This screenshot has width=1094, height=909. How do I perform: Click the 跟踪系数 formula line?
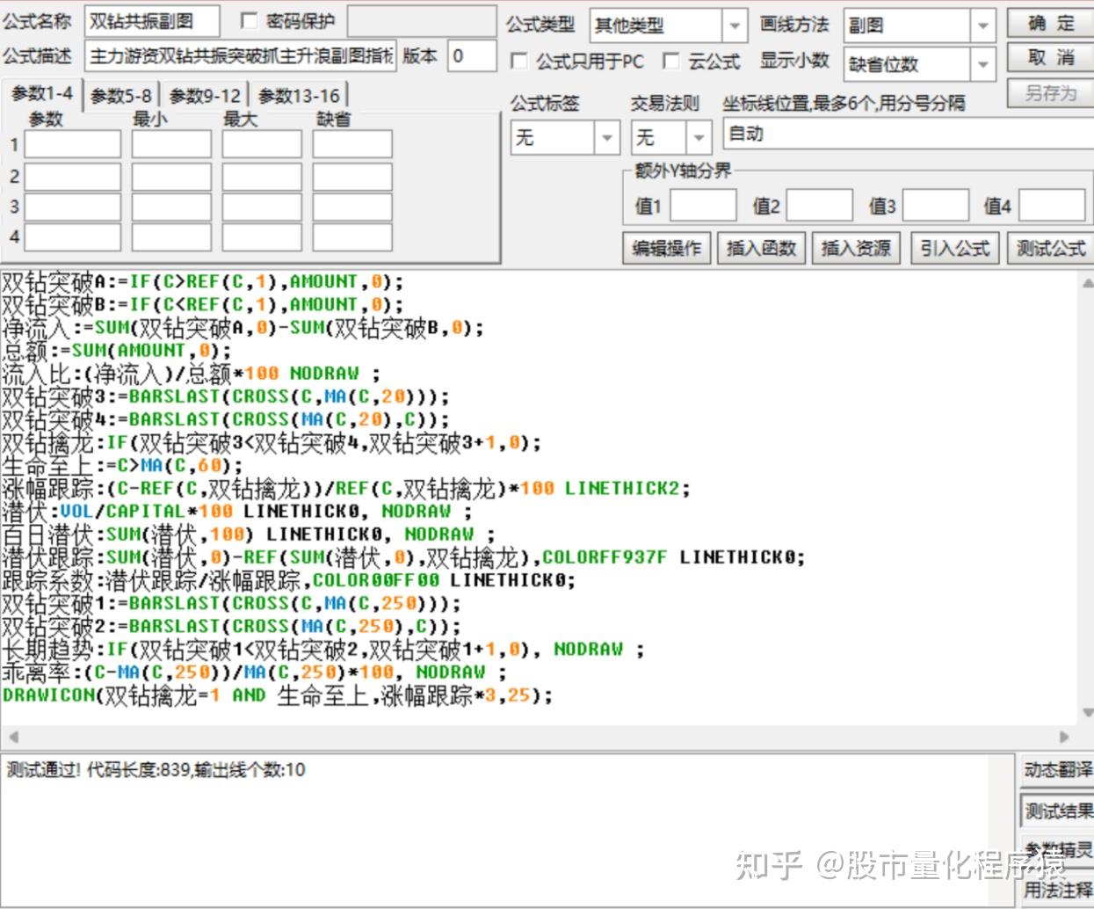(288, 580)
